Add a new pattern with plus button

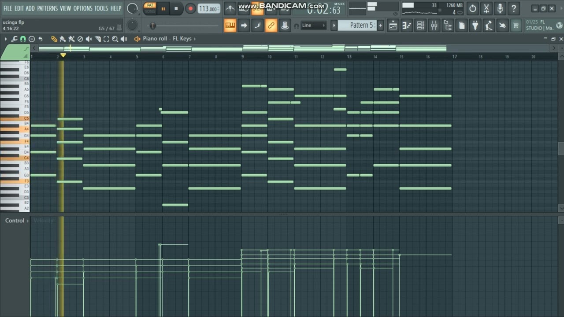click(x=381, y=26)
